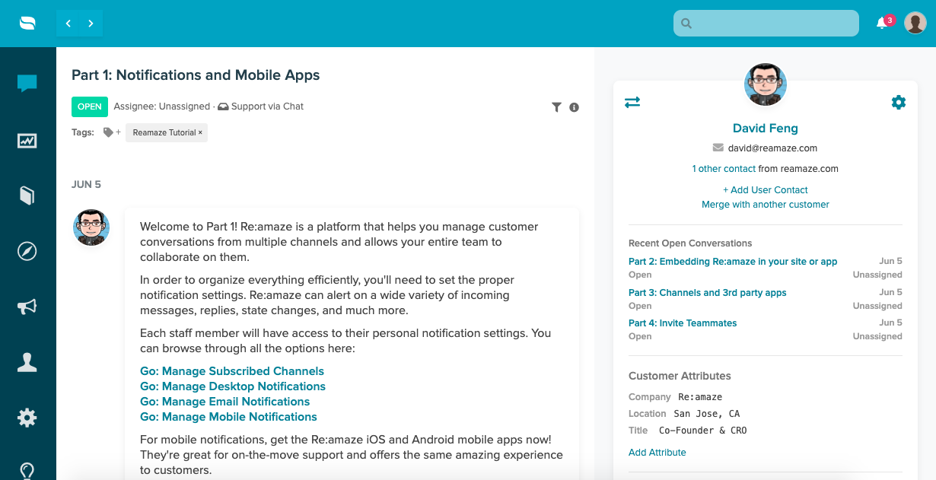Open the notifications bell

point(882,23)
